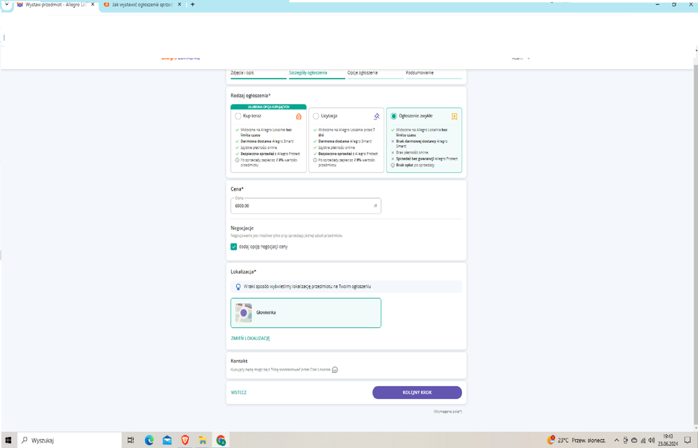Toggle the dodaj opcję negocjacji ceny checkbox
The width and height of the screenshot is (698, 448).
tap(234, 246)
